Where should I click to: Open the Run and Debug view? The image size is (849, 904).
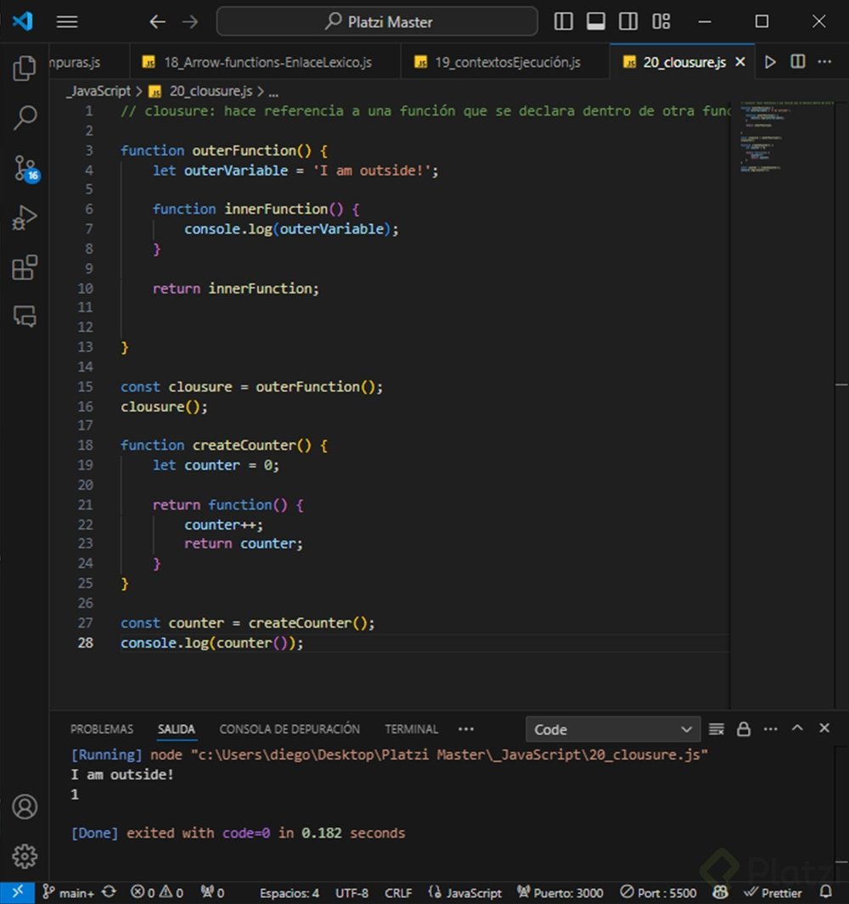25,218
